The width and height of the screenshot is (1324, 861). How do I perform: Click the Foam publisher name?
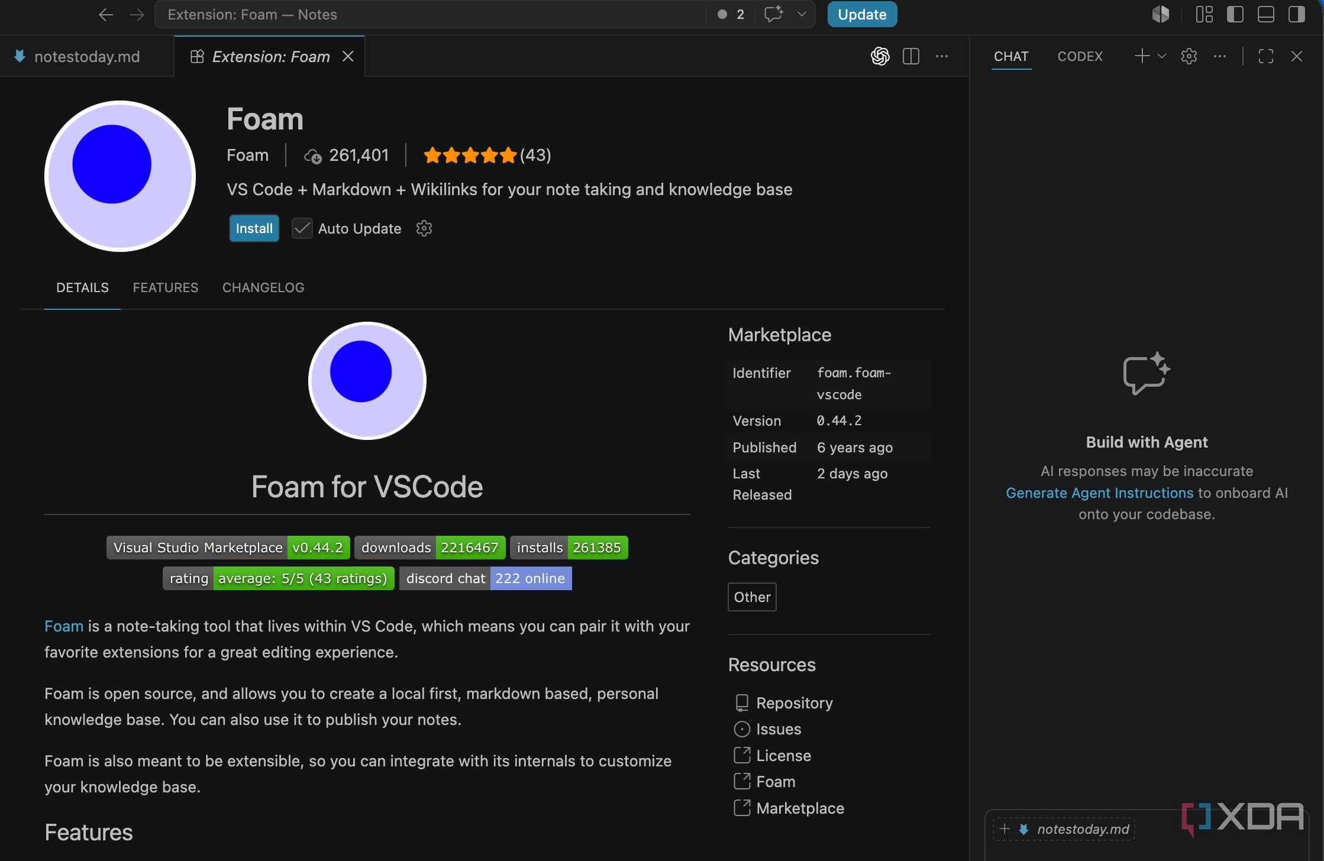pos(247,155)
